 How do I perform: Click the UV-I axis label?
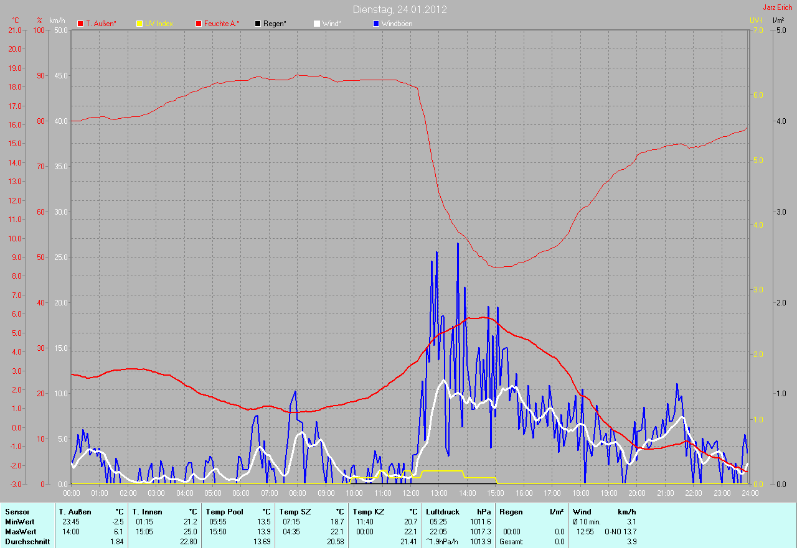[x=756, y=21]
